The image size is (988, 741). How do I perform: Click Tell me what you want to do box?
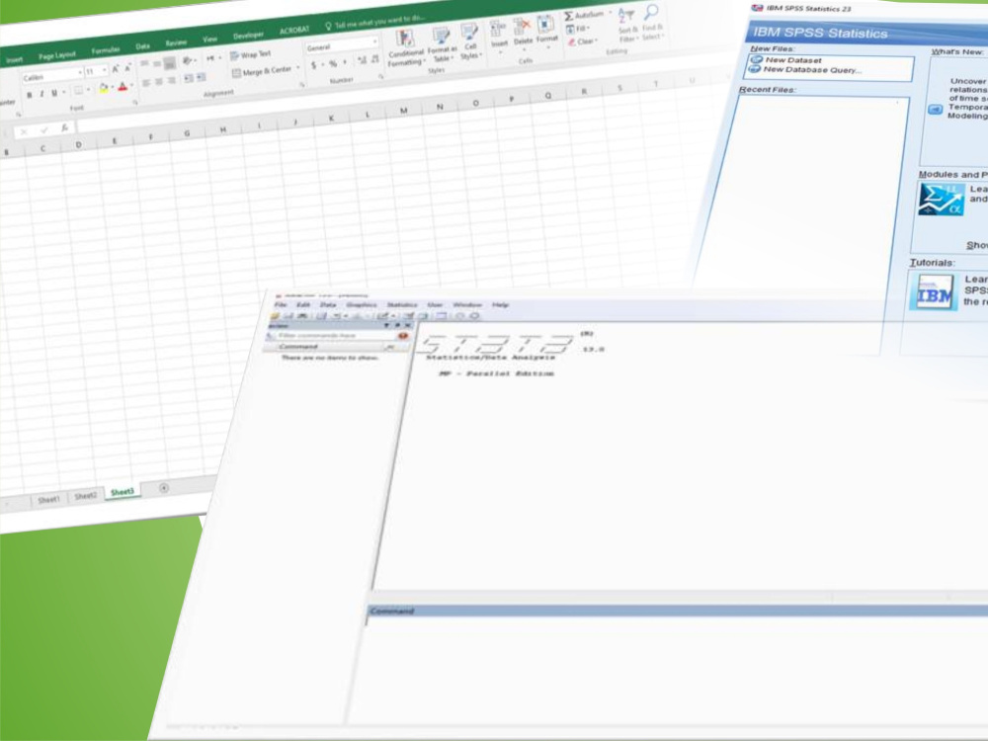(x=375, y=22)
